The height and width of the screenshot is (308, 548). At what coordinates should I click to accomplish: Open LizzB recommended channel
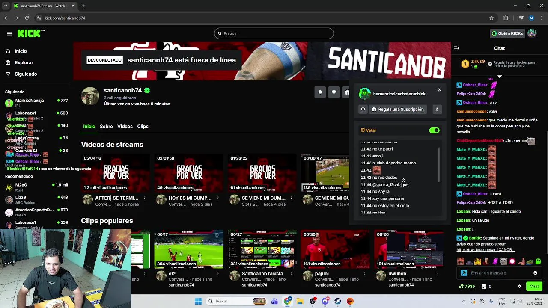tap(36, 200)
